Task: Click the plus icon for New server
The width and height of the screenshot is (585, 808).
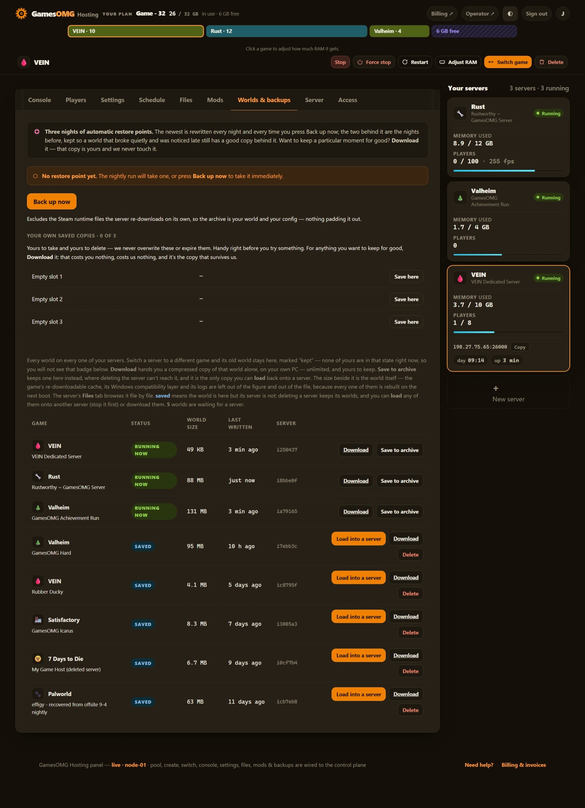Action: coord(496,388)
